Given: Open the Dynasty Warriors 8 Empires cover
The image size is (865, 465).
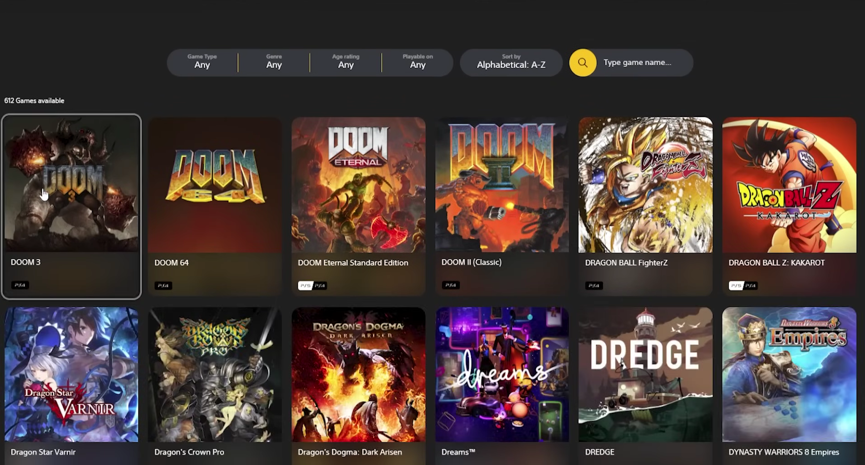Looking at the screenshot, I should 789,374.
